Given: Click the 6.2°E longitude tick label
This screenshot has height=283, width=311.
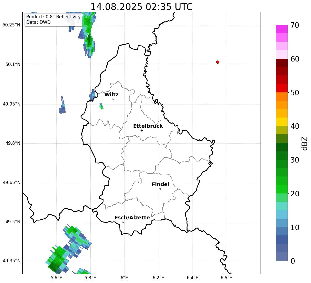Looking at the screenshot, I should click(x=158, y=278).
